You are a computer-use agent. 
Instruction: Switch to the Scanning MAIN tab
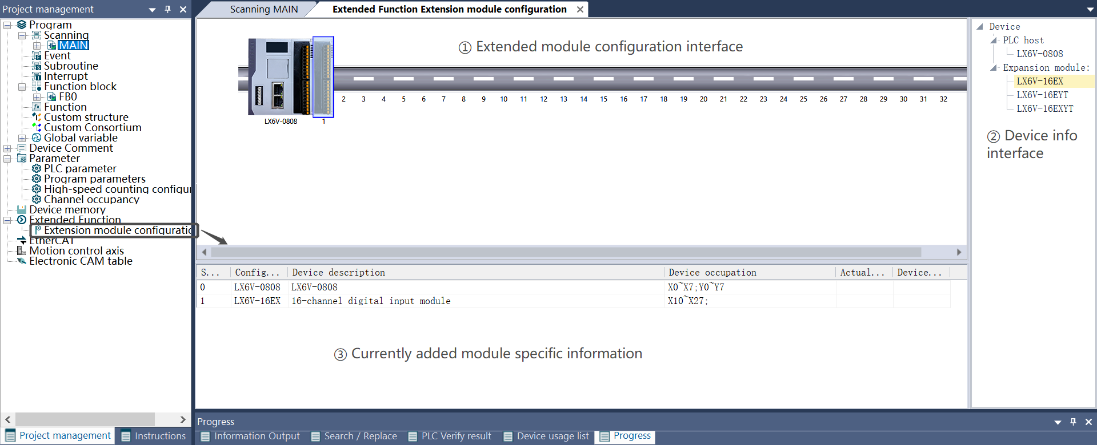(x=263, y=9)
